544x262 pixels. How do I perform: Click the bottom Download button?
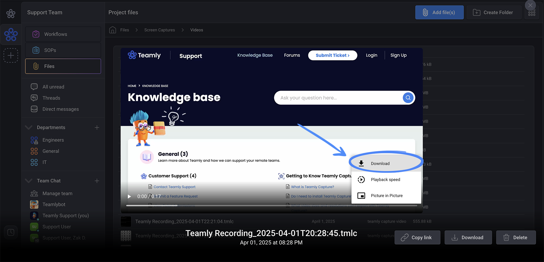468,237
